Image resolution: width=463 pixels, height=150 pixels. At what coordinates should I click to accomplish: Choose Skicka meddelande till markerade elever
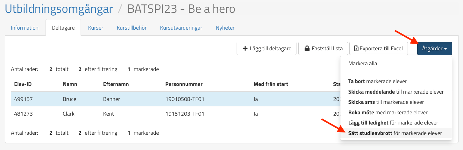396,92
